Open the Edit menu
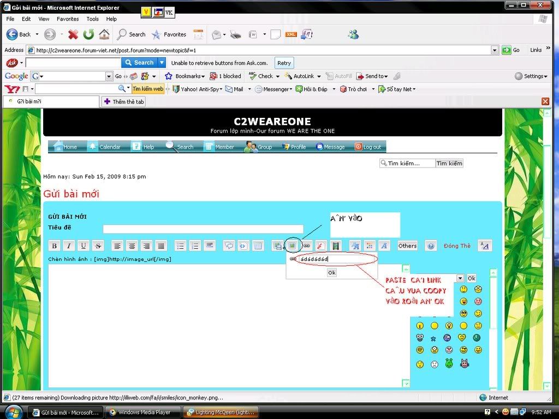Viewport: 559px width, 419px height. 26,19
